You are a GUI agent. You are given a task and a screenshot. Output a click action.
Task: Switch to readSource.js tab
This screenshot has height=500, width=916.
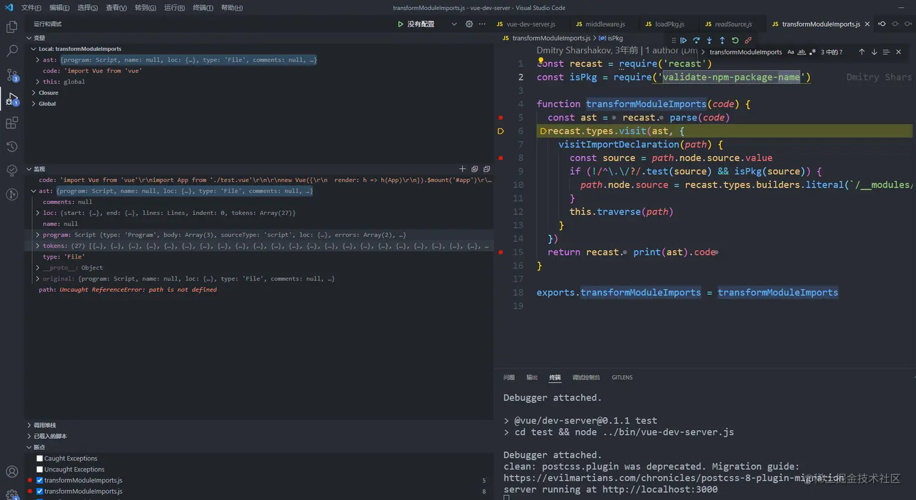[733, 24]
